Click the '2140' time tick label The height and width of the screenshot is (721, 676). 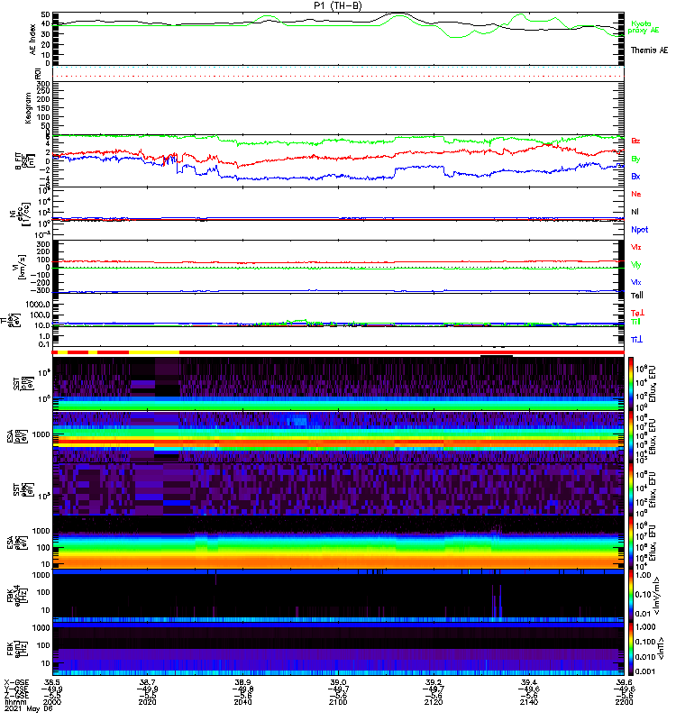click(x=529, y=702)
